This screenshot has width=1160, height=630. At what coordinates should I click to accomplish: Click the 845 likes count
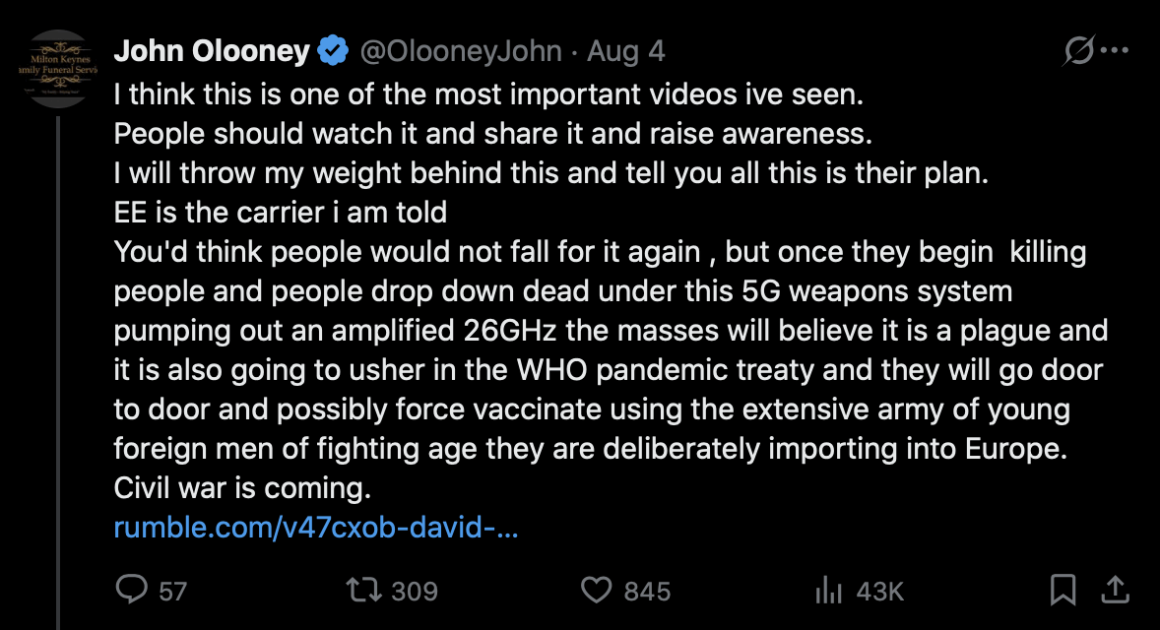click(647, 591)
